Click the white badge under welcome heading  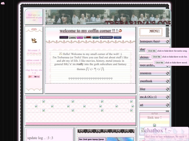click(x=72, y=37)
